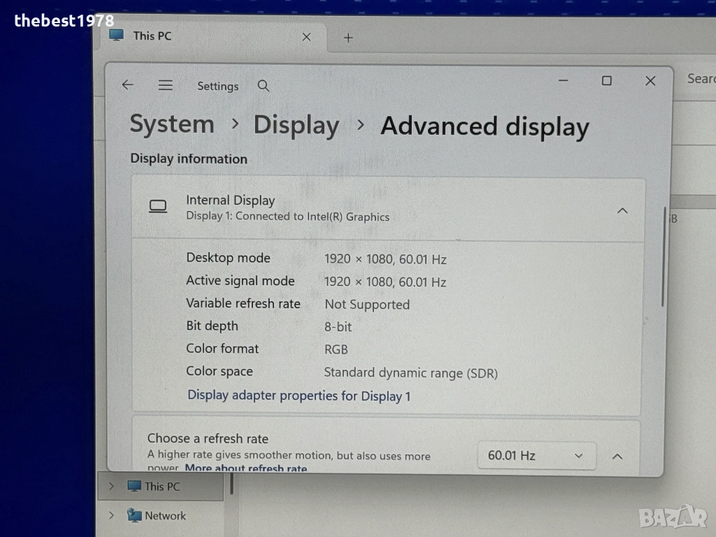Viewport: 716px width, 537px height.
Task: Click the This PC monitor icon in tab
Action: click(x=117, y=35)
